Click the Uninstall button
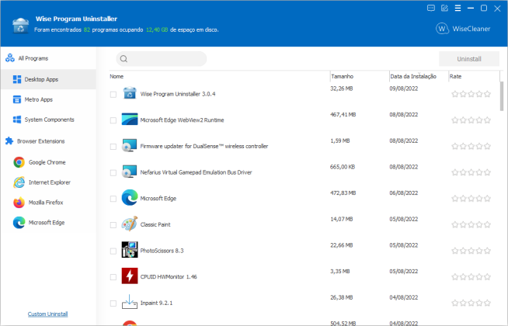 coord(469,59)
